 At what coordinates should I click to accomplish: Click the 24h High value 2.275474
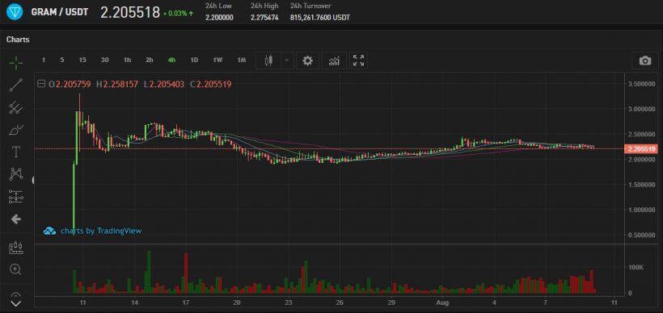click(x=264, y=18)
